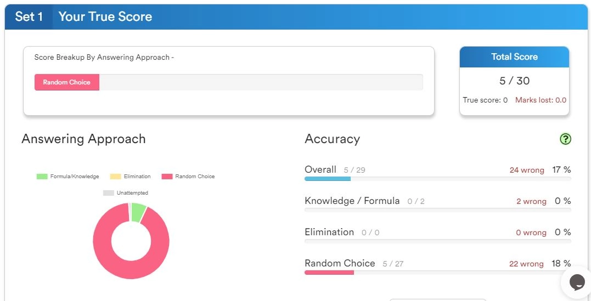
Task: Click the Your True Score header title
Action: tap(105, 17)
